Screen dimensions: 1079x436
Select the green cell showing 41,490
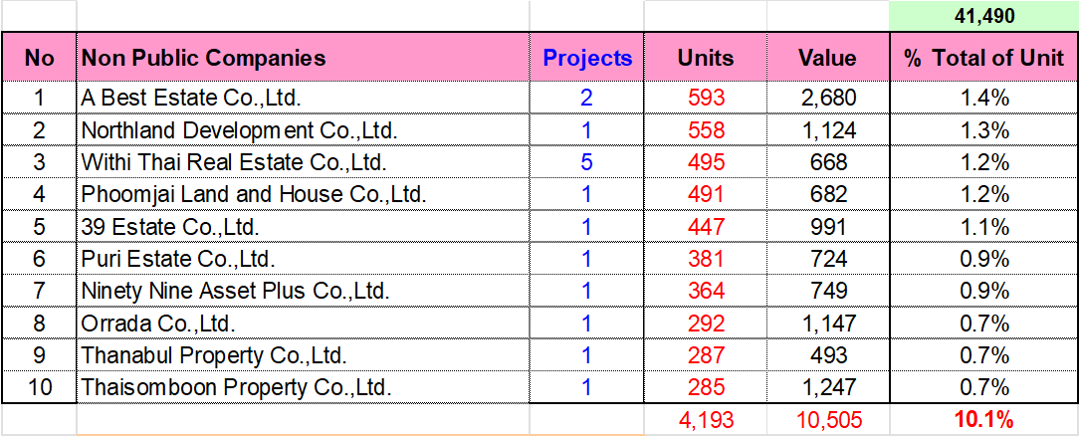point(983,15)
